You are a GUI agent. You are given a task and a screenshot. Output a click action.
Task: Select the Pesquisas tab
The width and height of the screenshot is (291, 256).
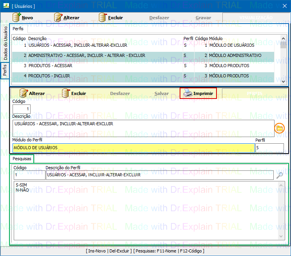pos(22,159)
